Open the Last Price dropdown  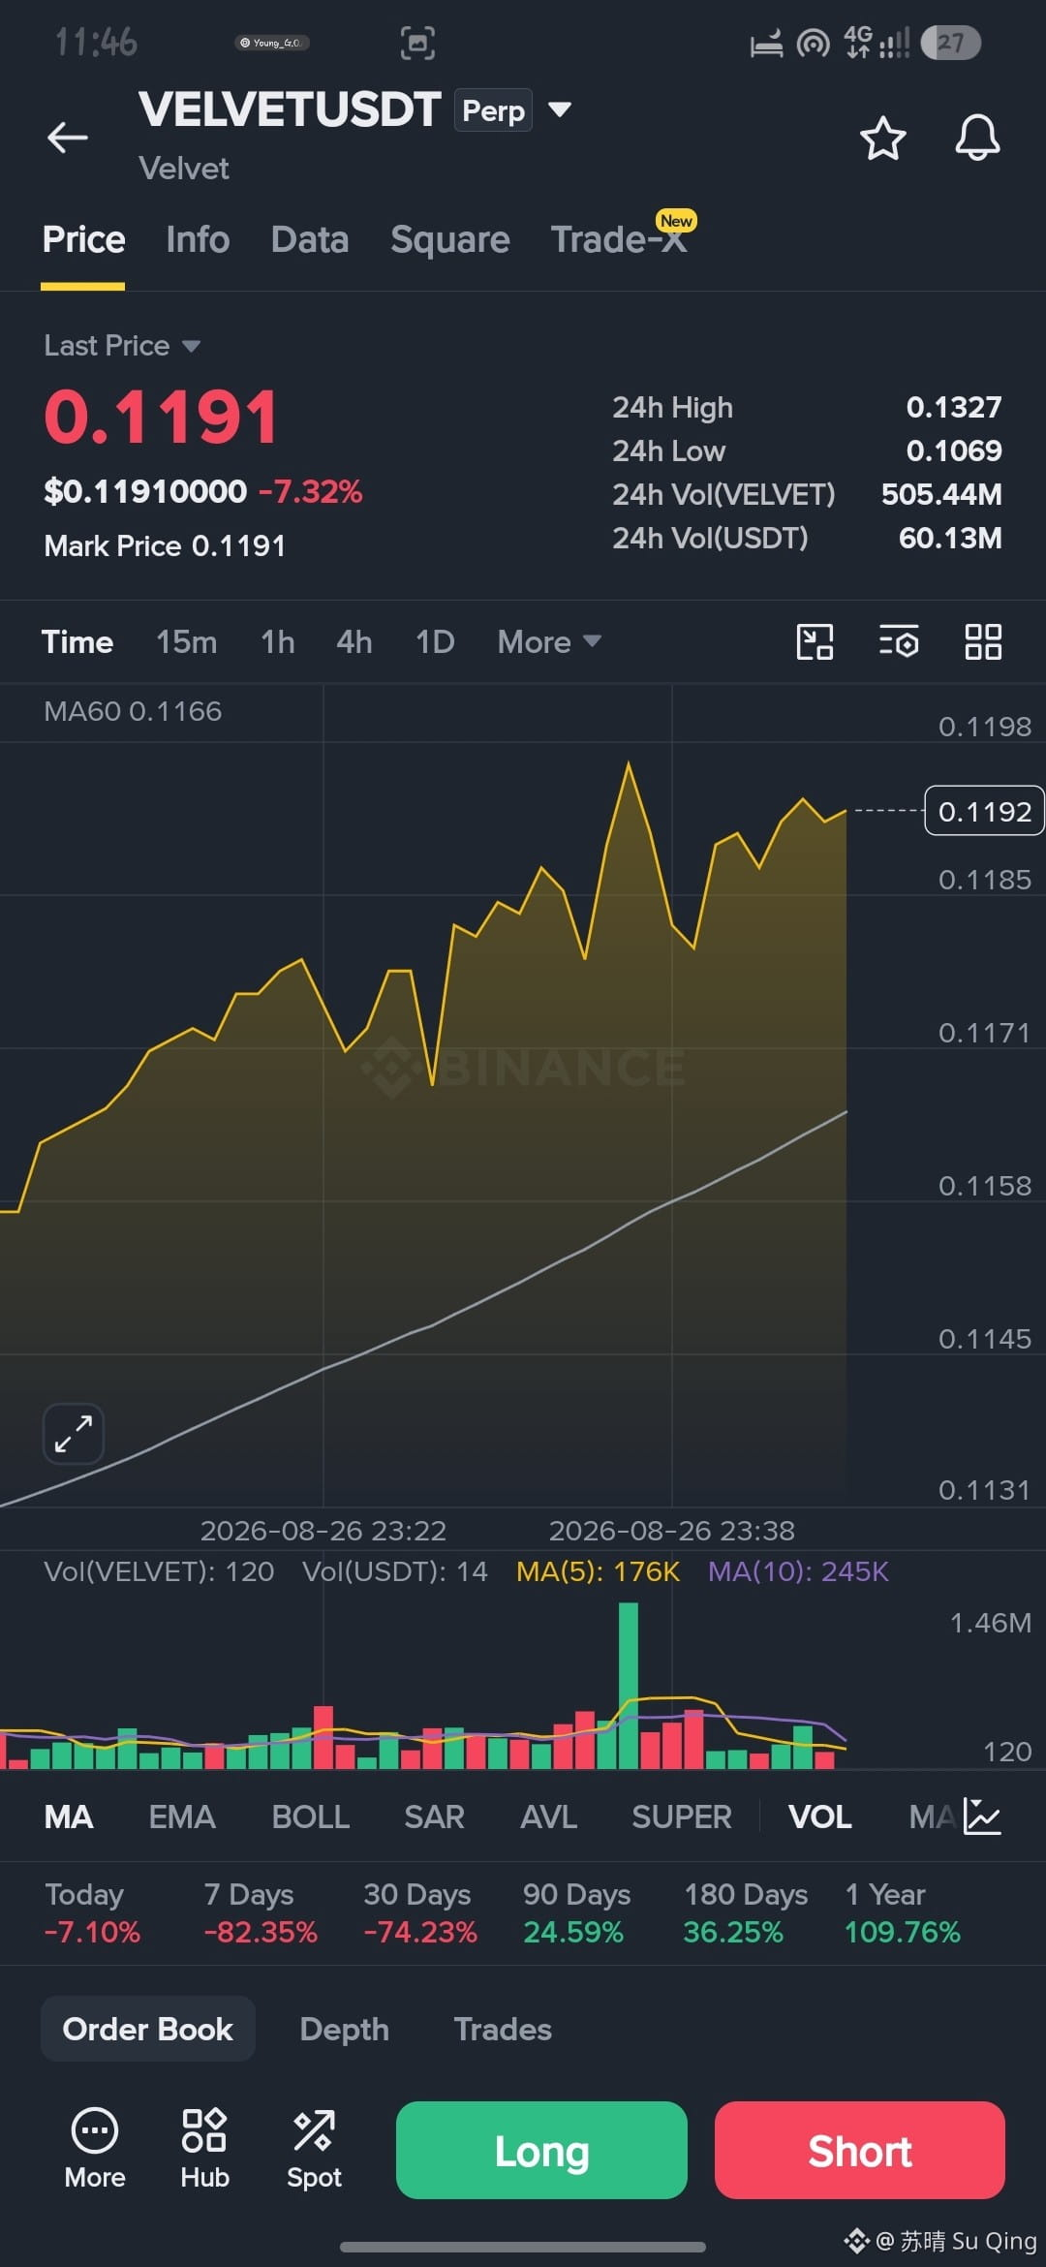122,346
